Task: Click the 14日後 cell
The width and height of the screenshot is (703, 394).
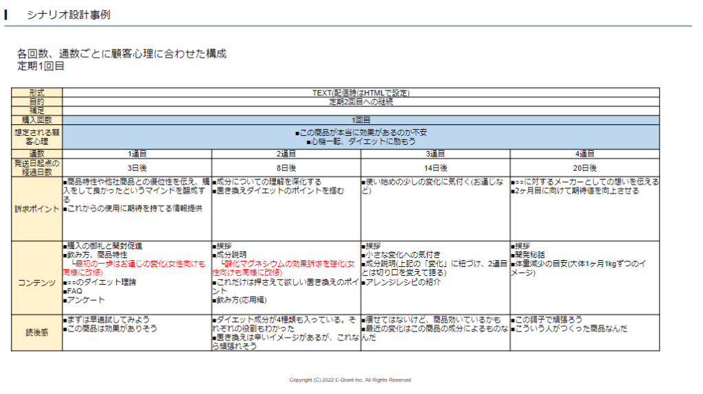Action: [435, 167]
